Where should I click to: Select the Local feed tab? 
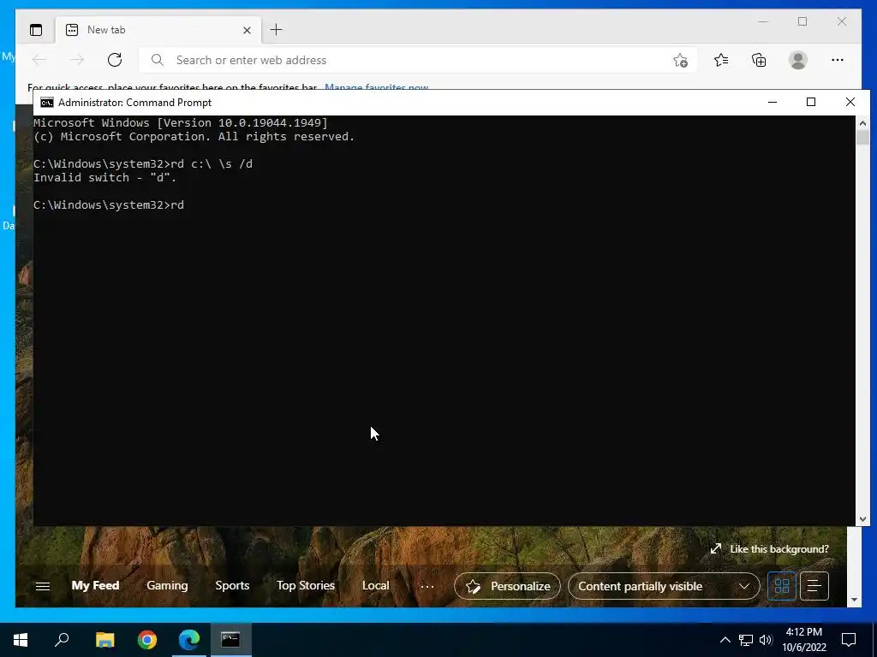click(x=375, y=585)
